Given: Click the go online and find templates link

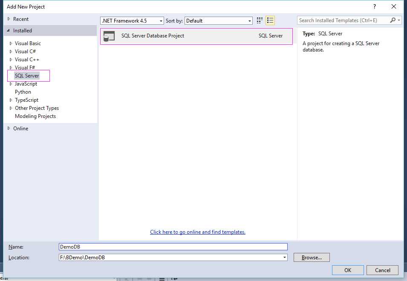Looking at the screenshot, I should tap(197, 232).
